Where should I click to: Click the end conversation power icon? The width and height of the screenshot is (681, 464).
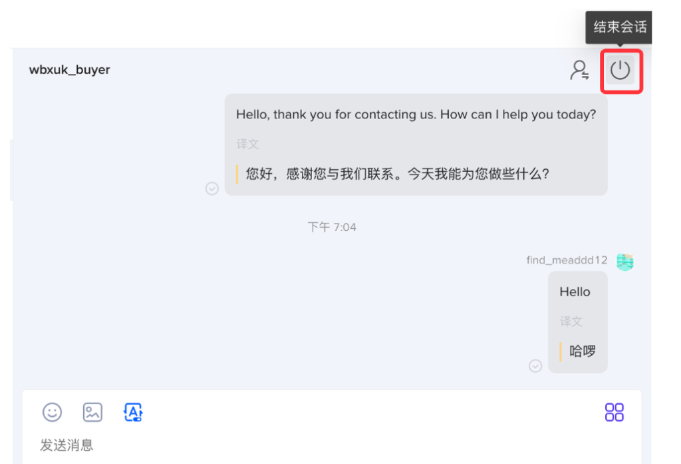(x=620, y=70)
